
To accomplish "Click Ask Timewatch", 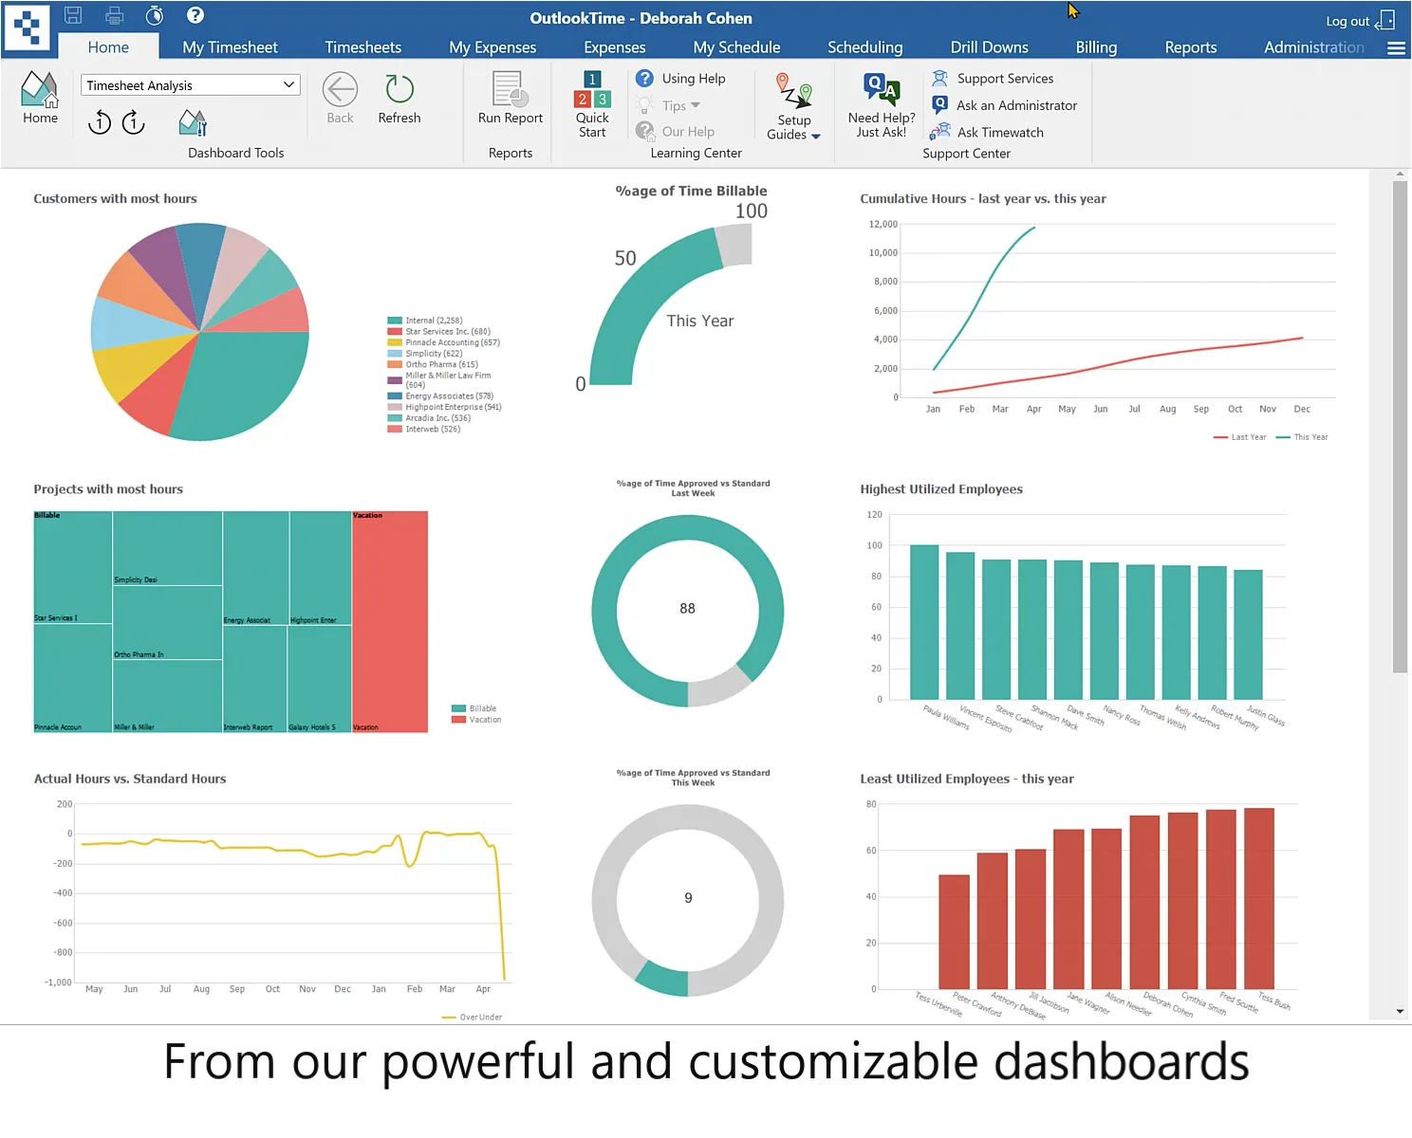I will point(988,132).
